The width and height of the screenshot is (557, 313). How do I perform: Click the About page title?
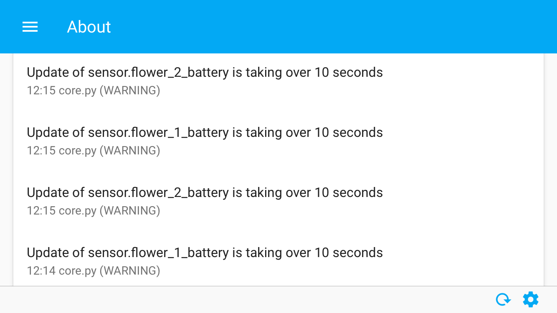pos(89,27)
